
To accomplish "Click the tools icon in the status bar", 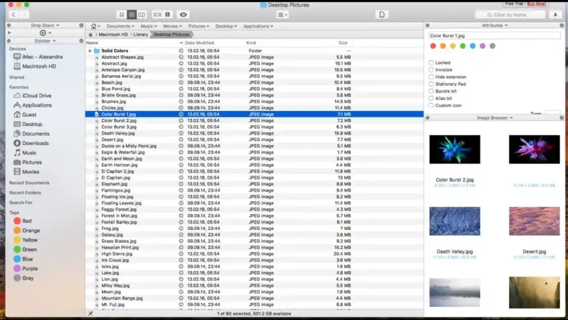I will coord(91,313).
